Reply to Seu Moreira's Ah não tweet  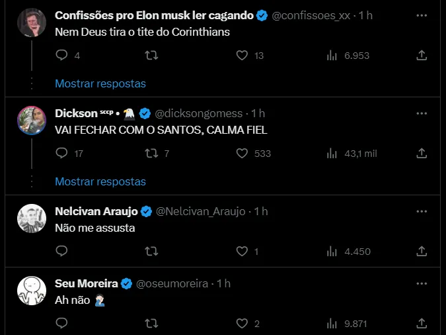point(61,324)
